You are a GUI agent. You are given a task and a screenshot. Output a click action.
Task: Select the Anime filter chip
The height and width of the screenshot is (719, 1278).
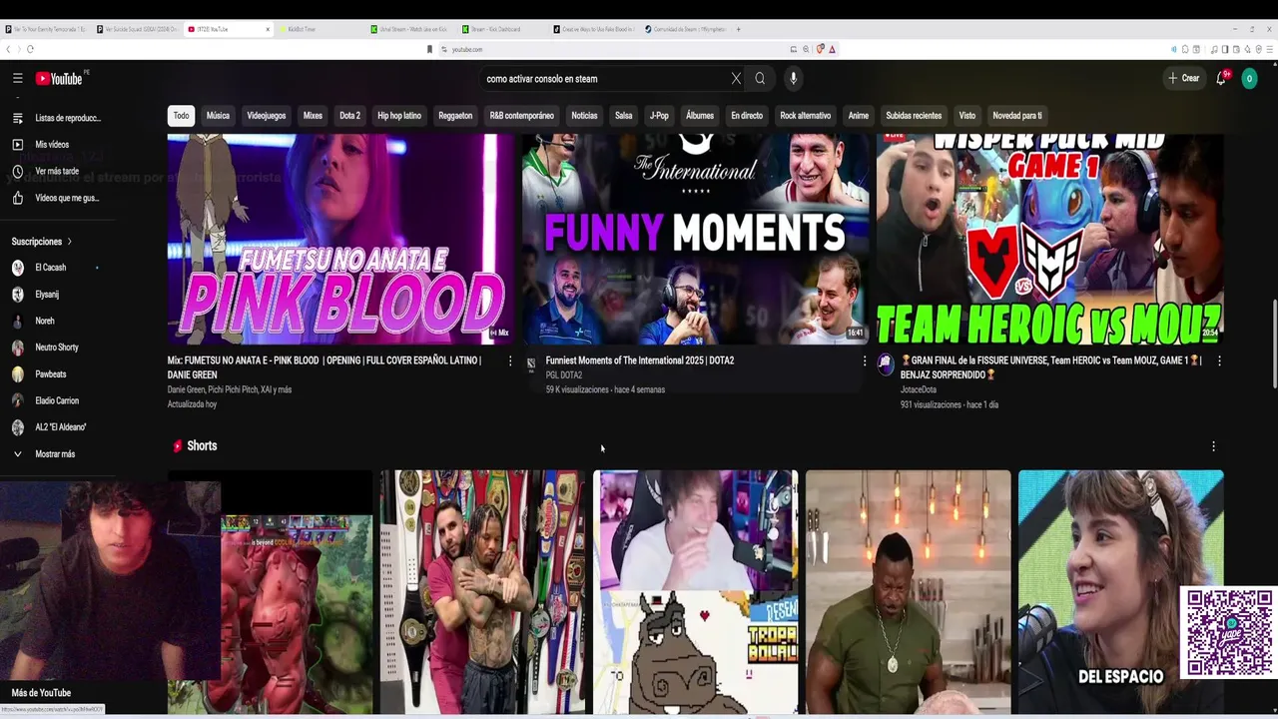coord(859,116)
